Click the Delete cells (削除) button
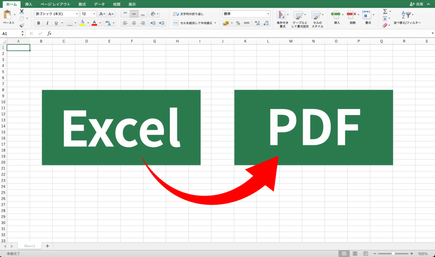The image size is (435, 257). tap(352, 17)
